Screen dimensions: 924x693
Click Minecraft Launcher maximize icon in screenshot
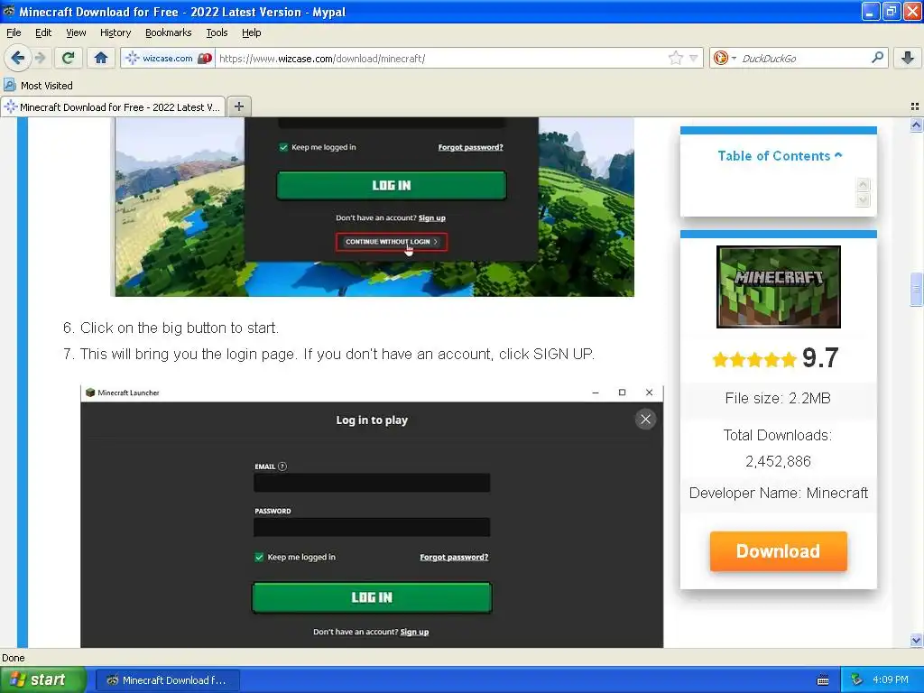(x=622, y=393)
